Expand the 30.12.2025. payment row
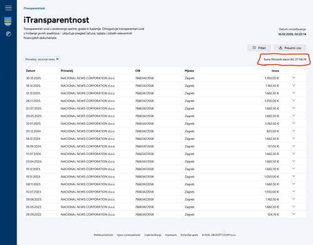 click(294, 77)
